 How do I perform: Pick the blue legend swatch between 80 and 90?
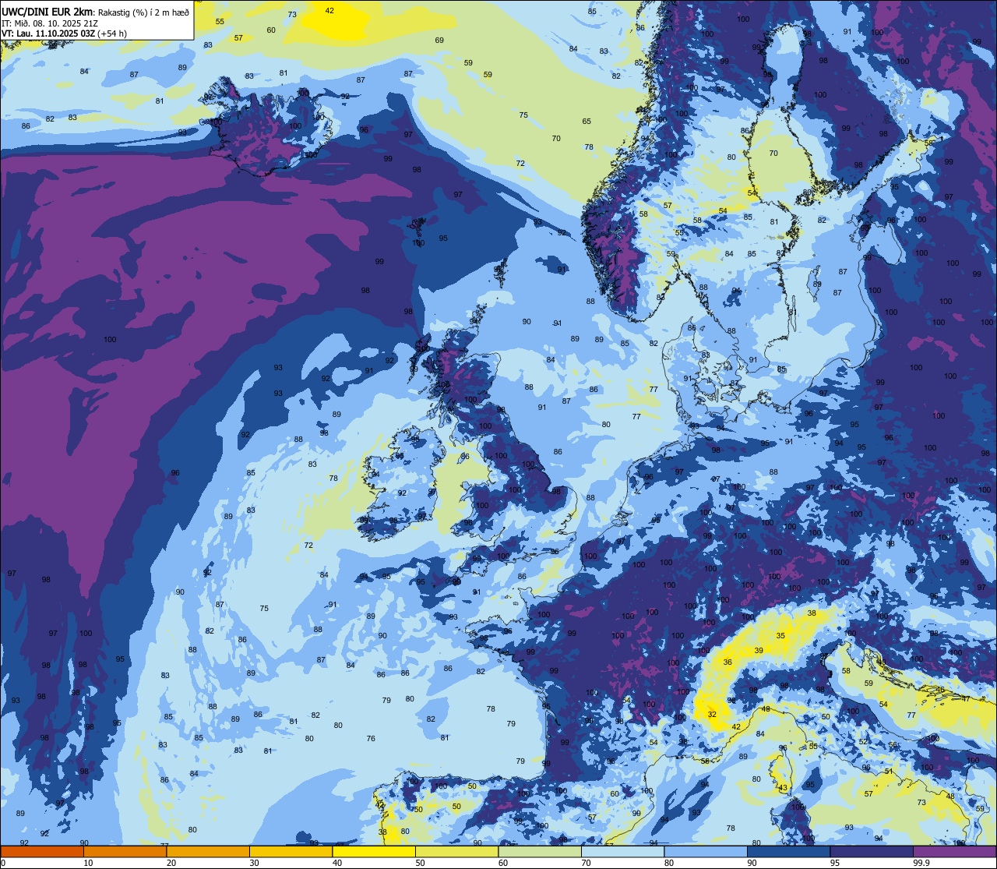click(706, 851)
